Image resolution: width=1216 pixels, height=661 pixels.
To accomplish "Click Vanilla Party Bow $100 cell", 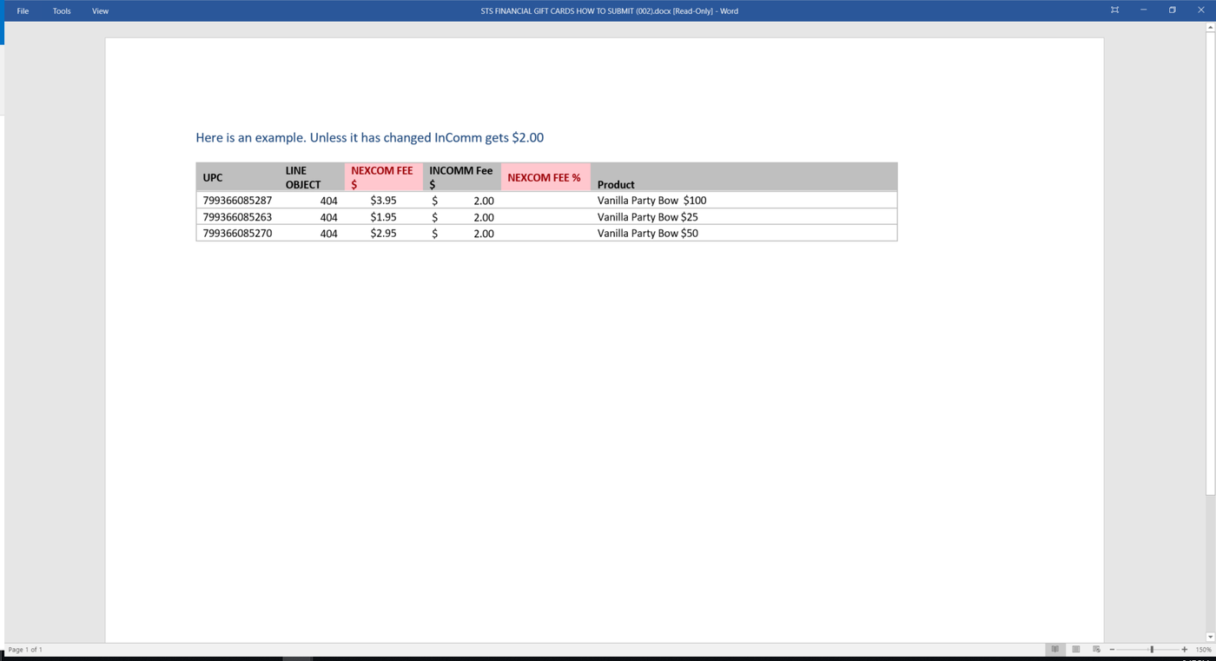I will (651, 201).
